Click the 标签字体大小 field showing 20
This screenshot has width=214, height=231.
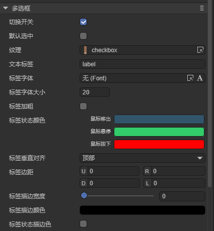(95, 92)
